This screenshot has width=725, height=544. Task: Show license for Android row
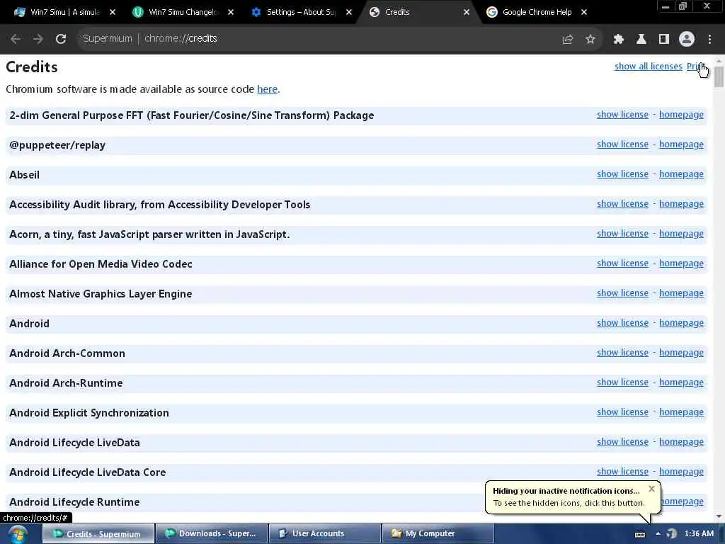point(622,323)
